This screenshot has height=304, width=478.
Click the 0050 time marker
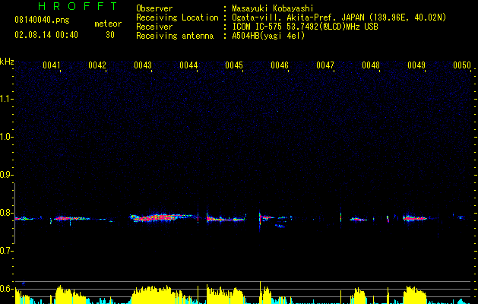(462, 65)
